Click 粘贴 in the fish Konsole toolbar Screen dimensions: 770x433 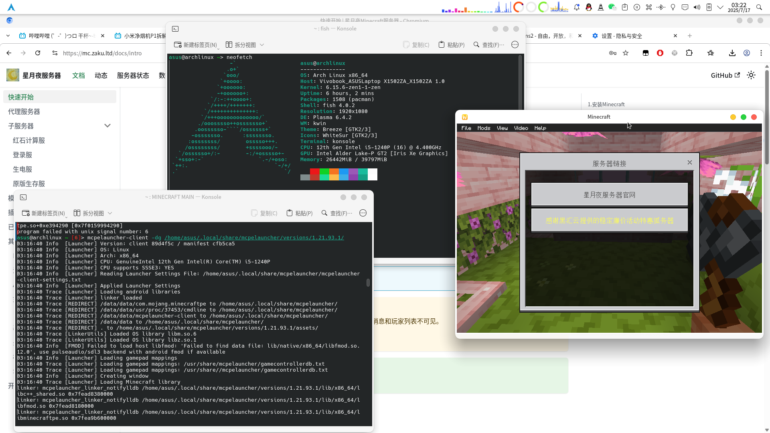coord(452,45)
